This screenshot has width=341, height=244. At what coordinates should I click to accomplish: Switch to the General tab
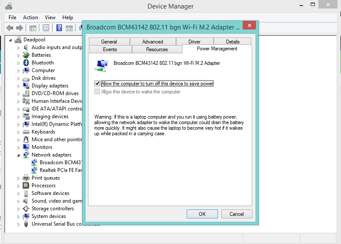(109, 42)
